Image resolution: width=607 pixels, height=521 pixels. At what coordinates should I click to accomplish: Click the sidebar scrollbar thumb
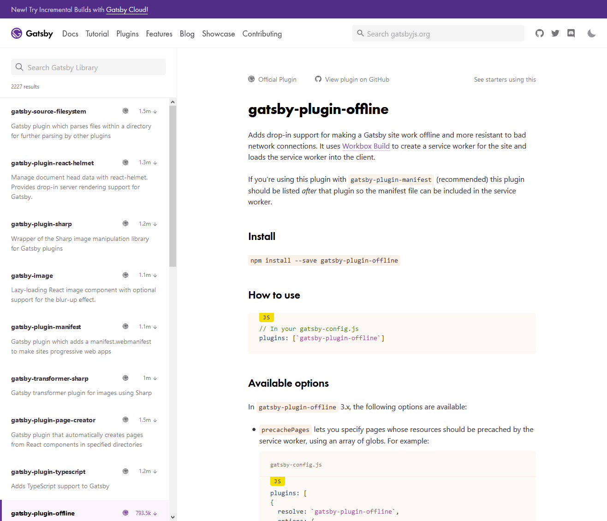[x=173, y=186]
